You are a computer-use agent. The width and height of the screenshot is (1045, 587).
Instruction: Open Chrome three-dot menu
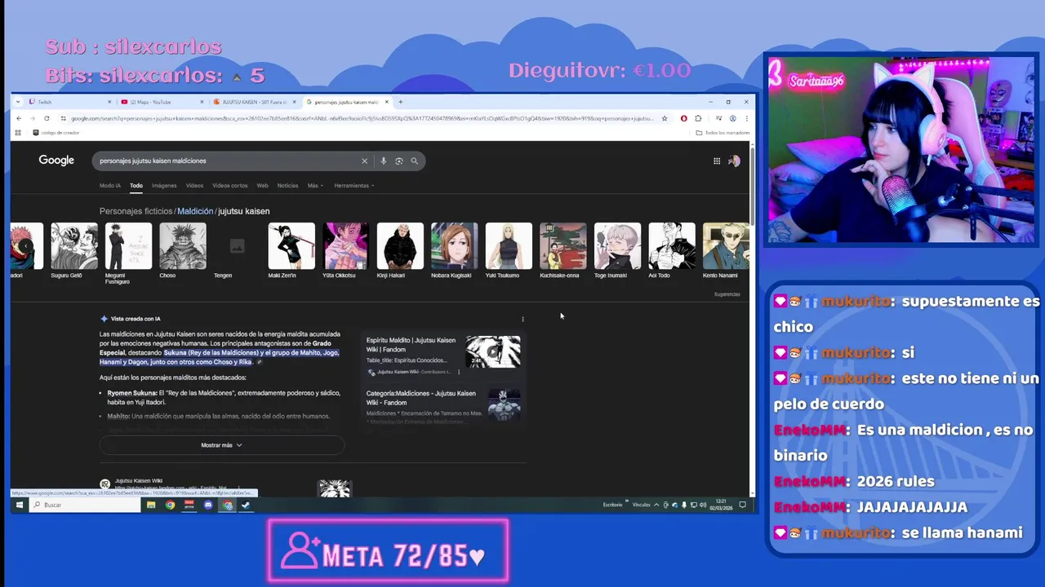[x=746, y=118]
